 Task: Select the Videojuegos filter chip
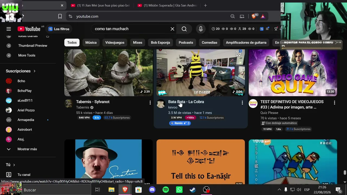[x=115, y=43]
